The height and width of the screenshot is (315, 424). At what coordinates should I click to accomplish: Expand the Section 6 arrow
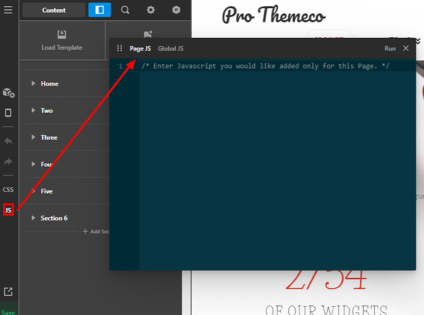pos(33,218)
